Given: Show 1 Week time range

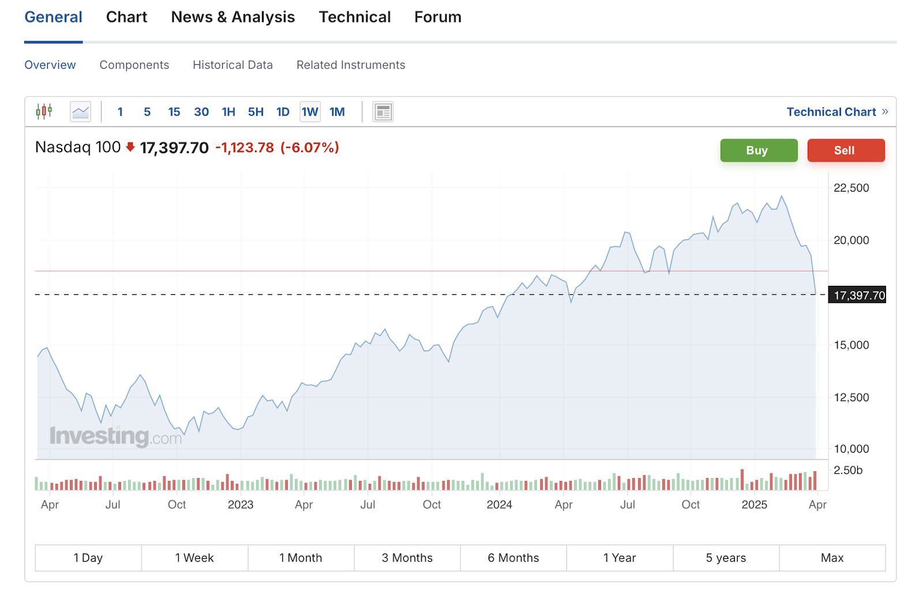Looking at the screenshot, I should pyautogui.click(x=194, y=558).
